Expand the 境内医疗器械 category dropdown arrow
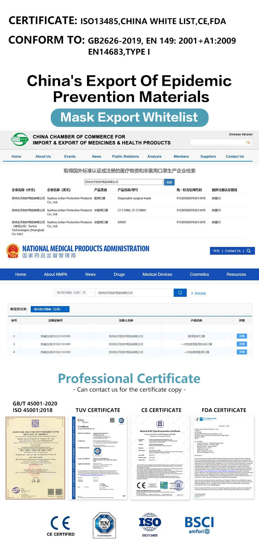259x549 pixels. pos(92,293)
